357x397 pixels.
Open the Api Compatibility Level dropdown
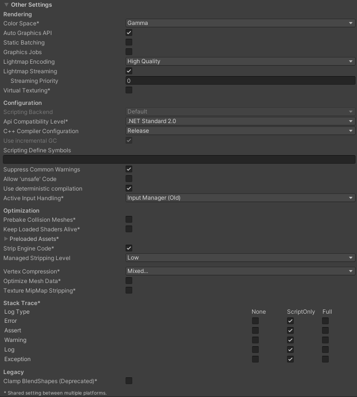pos(240,121)
